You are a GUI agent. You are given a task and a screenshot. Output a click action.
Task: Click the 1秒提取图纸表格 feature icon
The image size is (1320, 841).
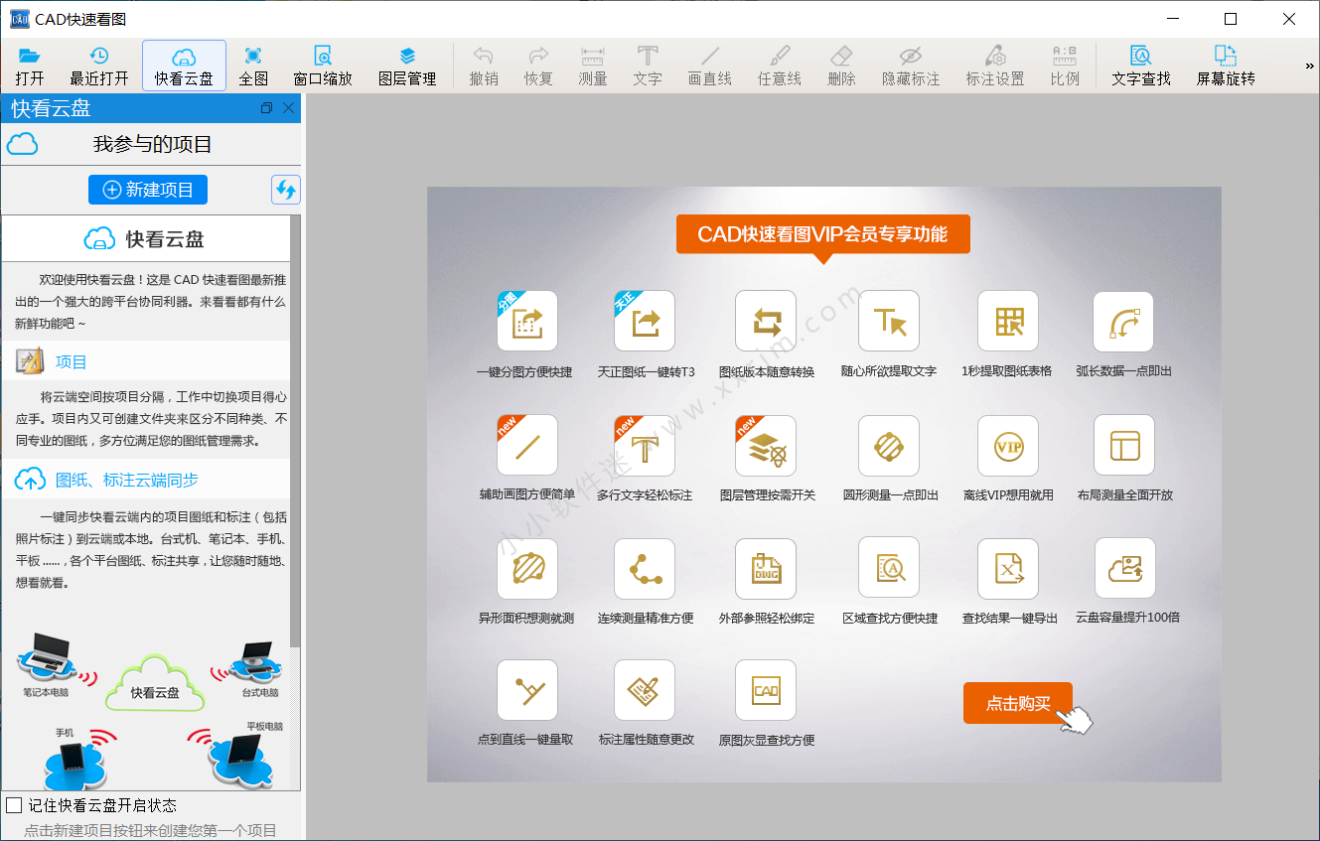point(1008,321)
